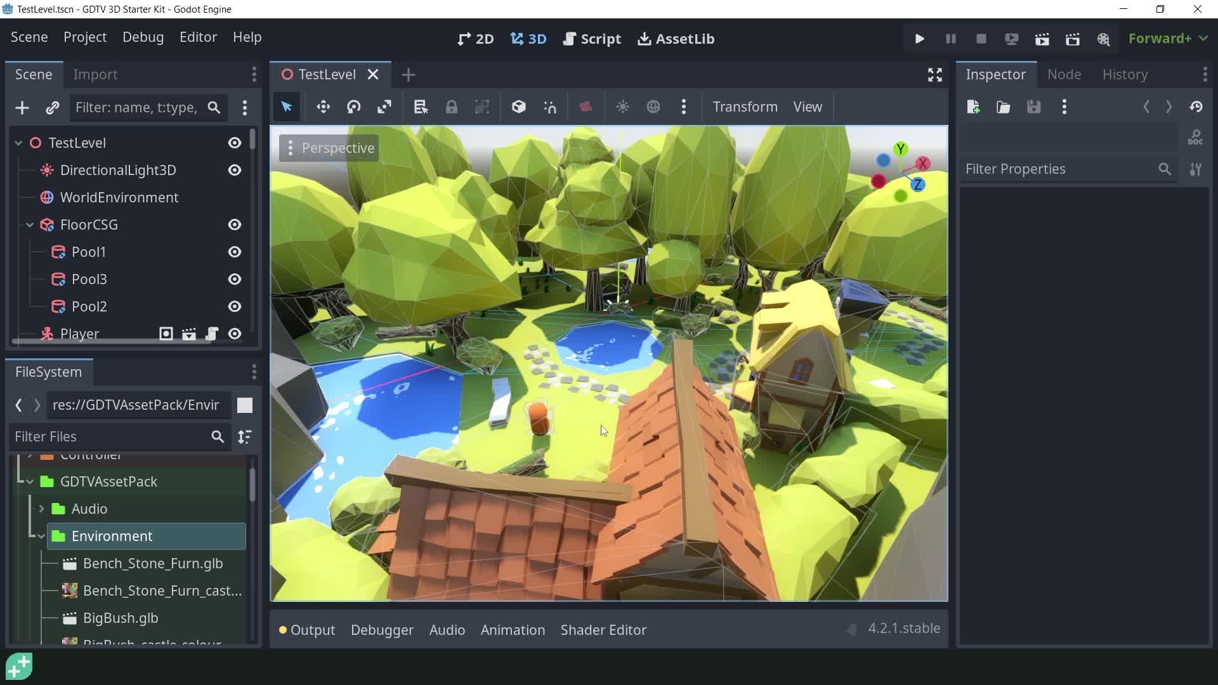Open the Output bottom panel
This screenshot has width=1218, height=685.
click(x=307, y=630)
